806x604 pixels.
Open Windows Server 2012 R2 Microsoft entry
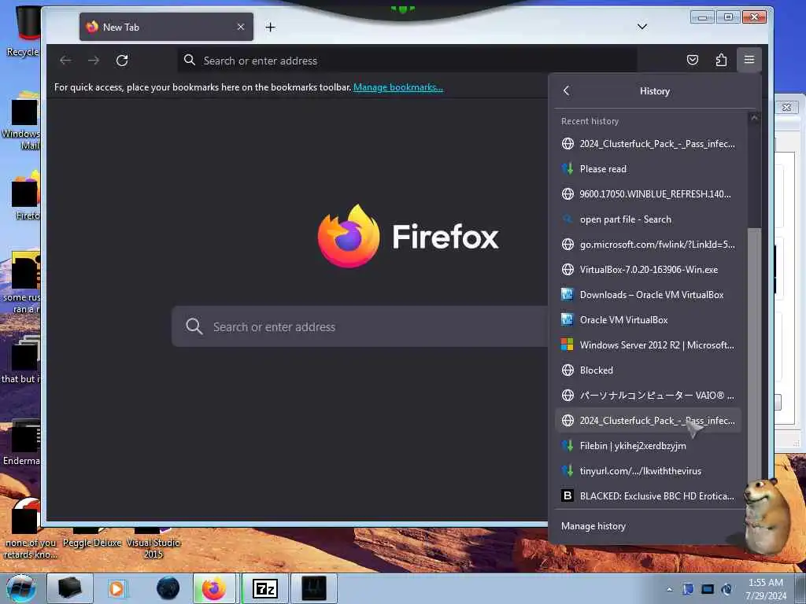pos(648,345)
